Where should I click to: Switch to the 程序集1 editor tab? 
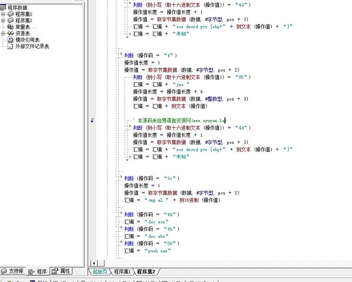[122, 272]
